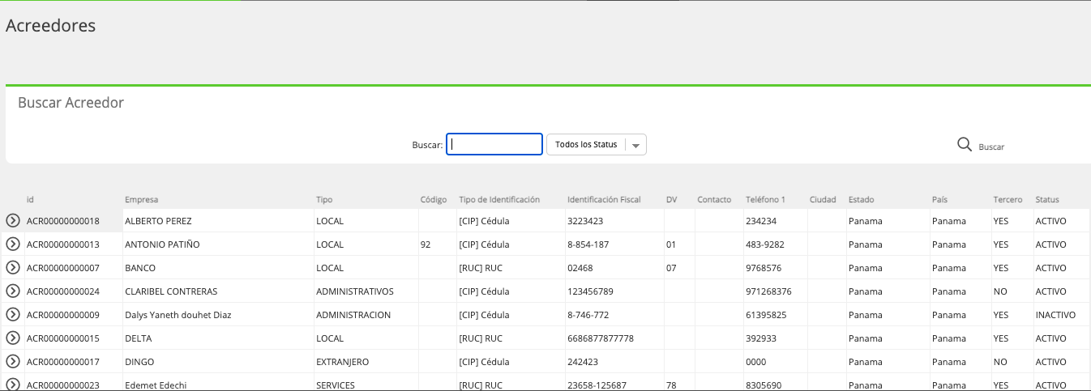The width and height of the screenshot is (1091, 391).
Task: Click phone number 483-9282 cell
Action: pyautogui.click(x=776, y=244)
